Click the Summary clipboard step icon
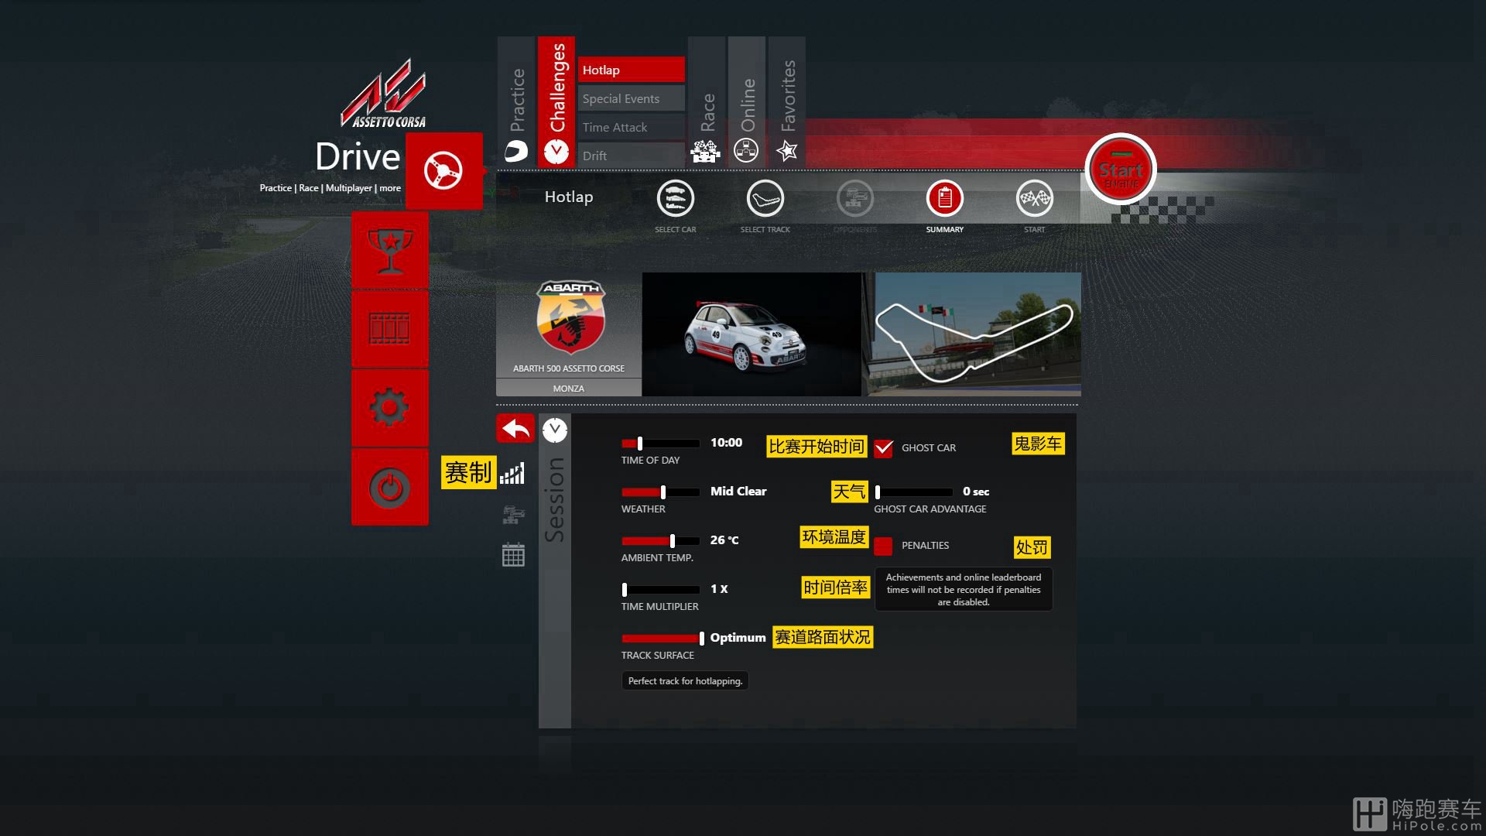Image resolution: width=1486 pixels, height=836 pixels. [944, 199]
